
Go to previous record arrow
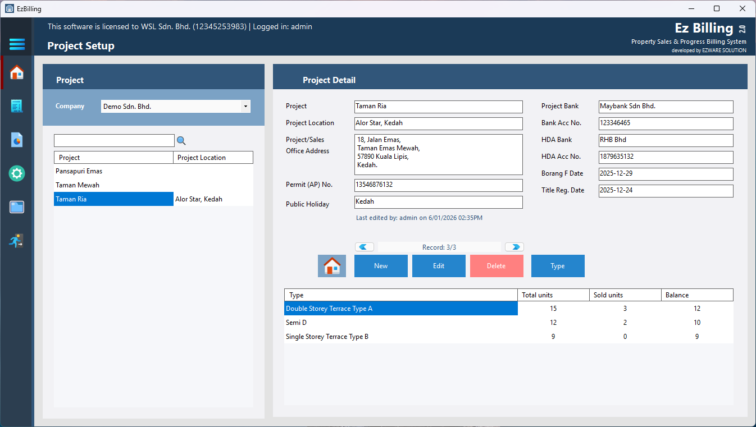pos(365,247)
